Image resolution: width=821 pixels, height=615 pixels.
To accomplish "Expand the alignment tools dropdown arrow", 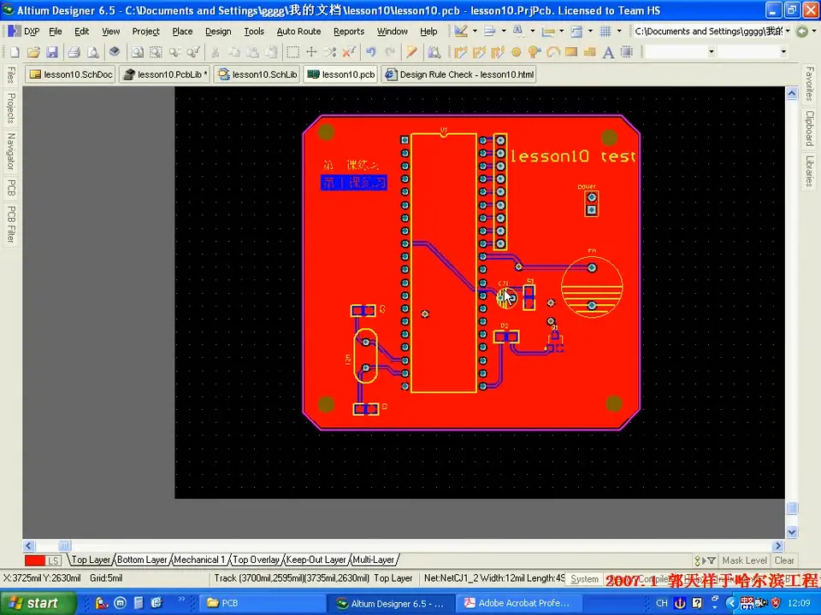I will (504, 32).
